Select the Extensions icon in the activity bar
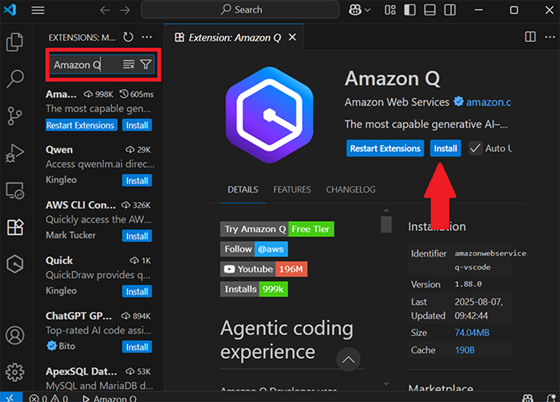The image size is (560, 402). coord(16,226)
